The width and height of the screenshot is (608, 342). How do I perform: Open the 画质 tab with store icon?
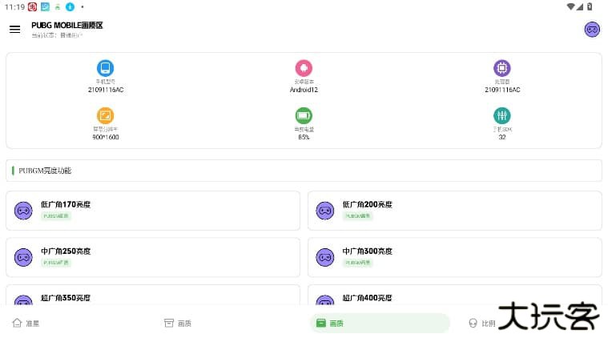tap(178, 324)
